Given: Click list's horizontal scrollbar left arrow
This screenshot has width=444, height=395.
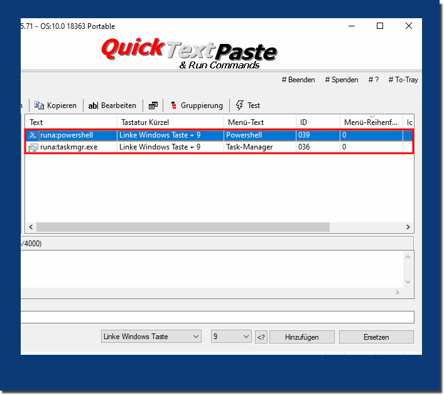Looking at the screenshot, I should [x=31, y=227].
